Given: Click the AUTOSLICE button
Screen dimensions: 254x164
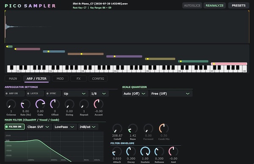Looking at the screenshot, I should click(192, 5).
